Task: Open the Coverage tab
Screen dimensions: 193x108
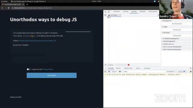Action: tap(147, 68)
